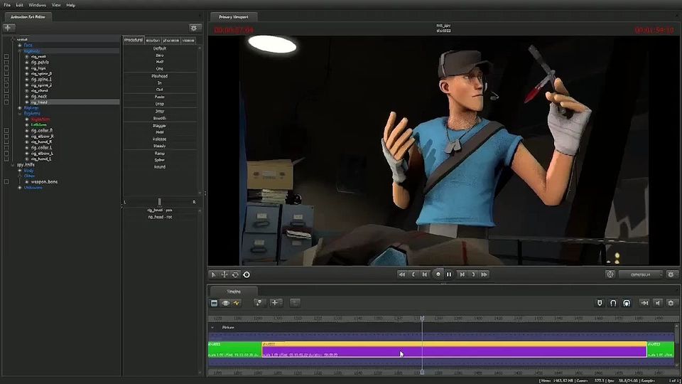The image size is (682, 384).
Task: Open the View menu
Action: 56,5
